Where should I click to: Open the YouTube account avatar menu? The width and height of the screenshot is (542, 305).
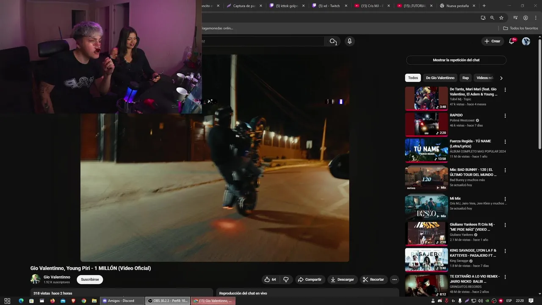[526, 41]
